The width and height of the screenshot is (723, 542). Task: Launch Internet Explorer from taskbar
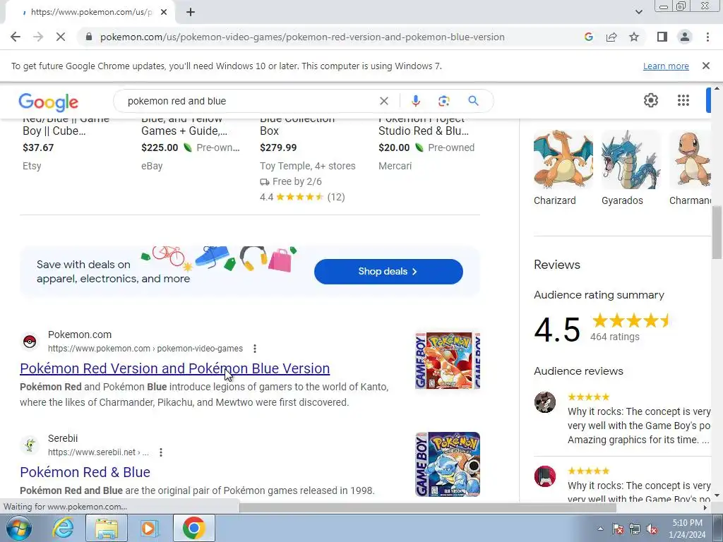tap(62, 528)
